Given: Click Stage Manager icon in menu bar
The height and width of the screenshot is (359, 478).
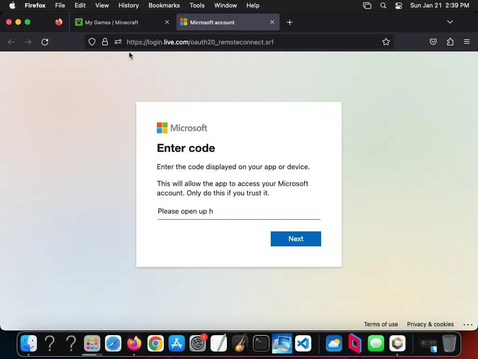Looking at the screenshot, I should [x=367, y=6].
